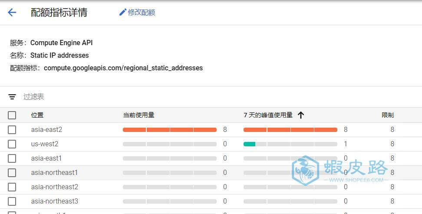This screenshot has width=422, height=214.
Task: Click the asia-northeast1 location text
Action: tap(54, 173)
